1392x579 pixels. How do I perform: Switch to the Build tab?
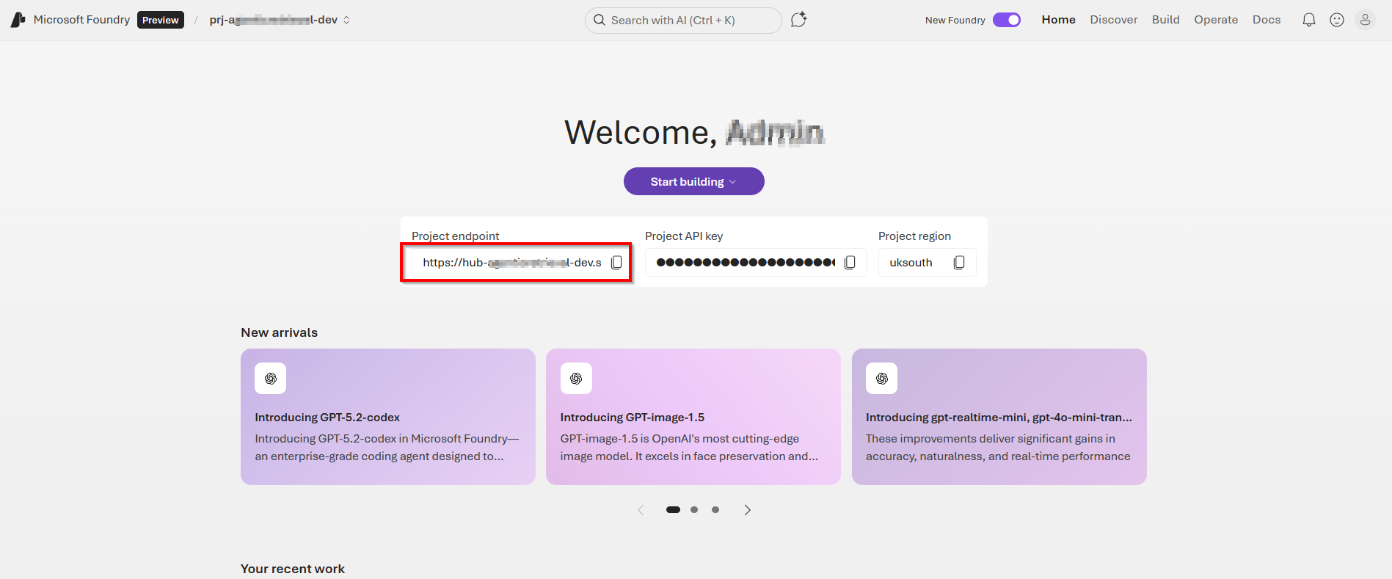(1165, 20)
